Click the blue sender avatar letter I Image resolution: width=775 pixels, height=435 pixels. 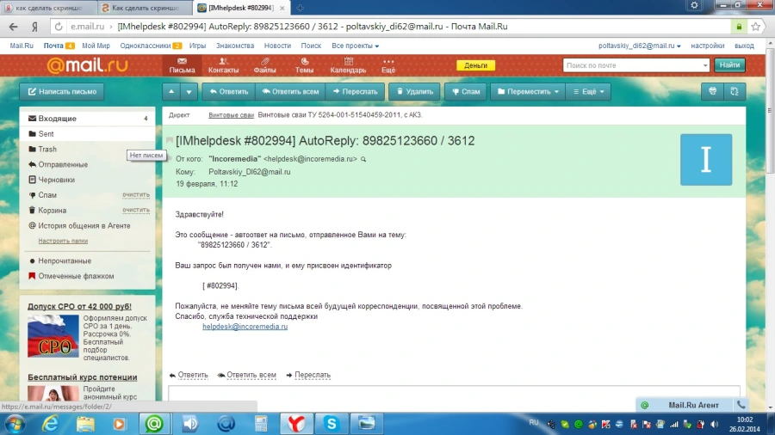(x=706, y=159)
